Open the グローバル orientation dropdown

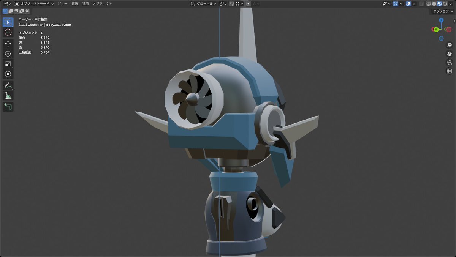click(x=204, y=4)
